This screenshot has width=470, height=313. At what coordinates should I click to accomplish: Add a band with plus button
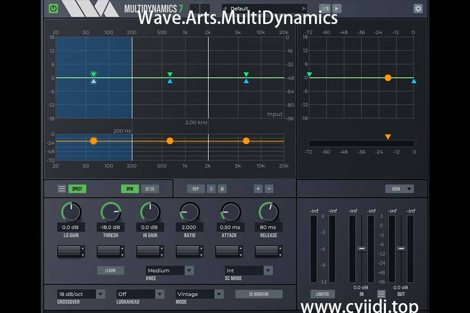(258, 189)
